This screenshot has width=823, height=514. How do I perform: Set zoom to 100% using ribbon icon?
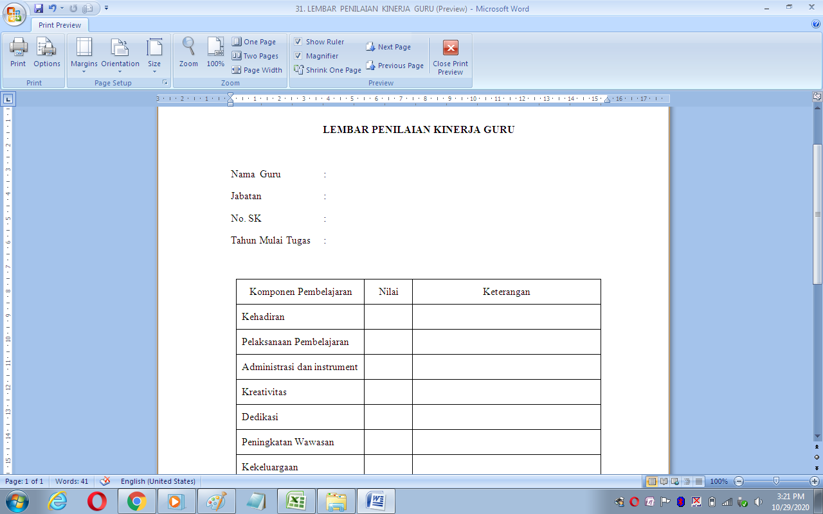(x=215, y=51)
